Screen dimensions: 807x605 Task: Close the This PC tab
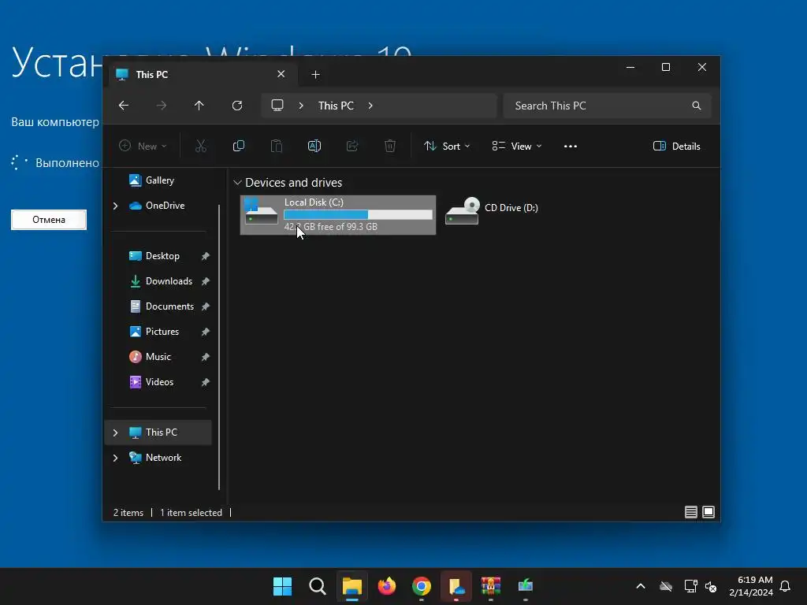[281, 74]
